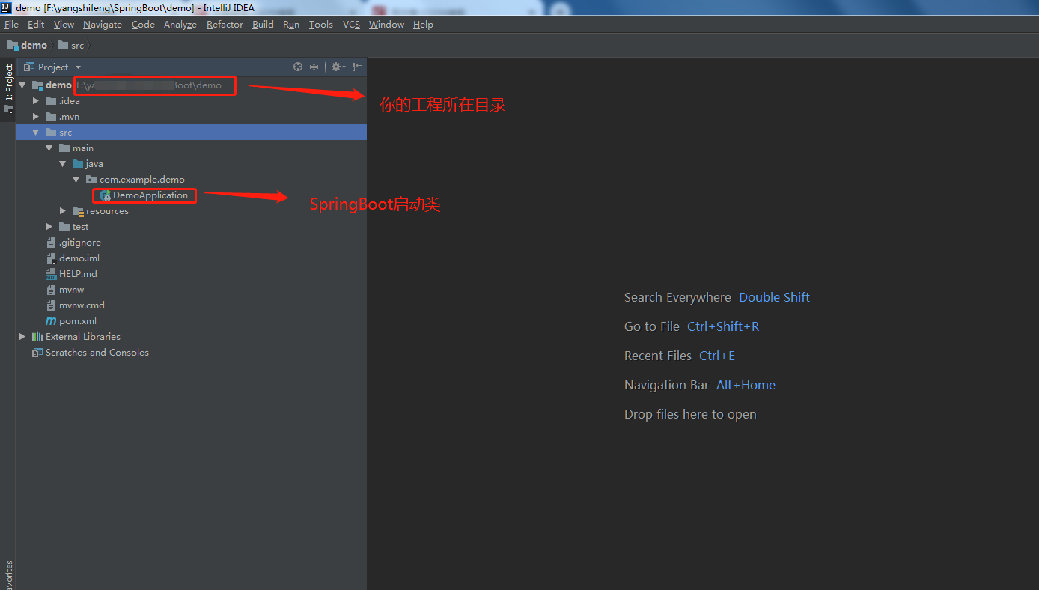
Task: Expand the test folder
Action: (x=49, y=227)
